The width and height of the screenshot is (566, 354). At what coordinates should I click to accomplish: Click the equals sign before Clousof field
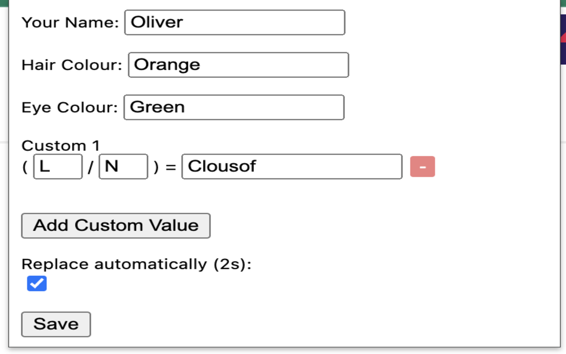171,168
